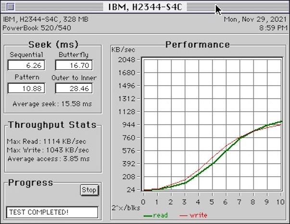Click the Pattern seek value 10.88
The image size is (290, 224).
[x=26, y=88]
